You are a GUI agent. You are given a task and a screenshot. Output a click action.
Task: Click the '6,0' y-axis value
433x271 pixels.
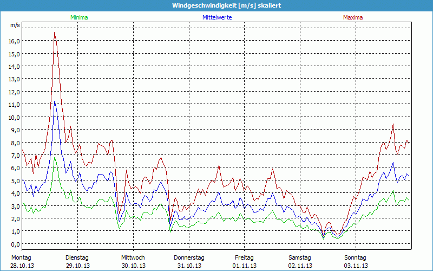tap(15, 168)
